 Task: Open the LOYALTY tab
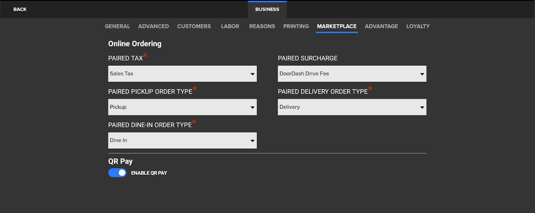418,26
